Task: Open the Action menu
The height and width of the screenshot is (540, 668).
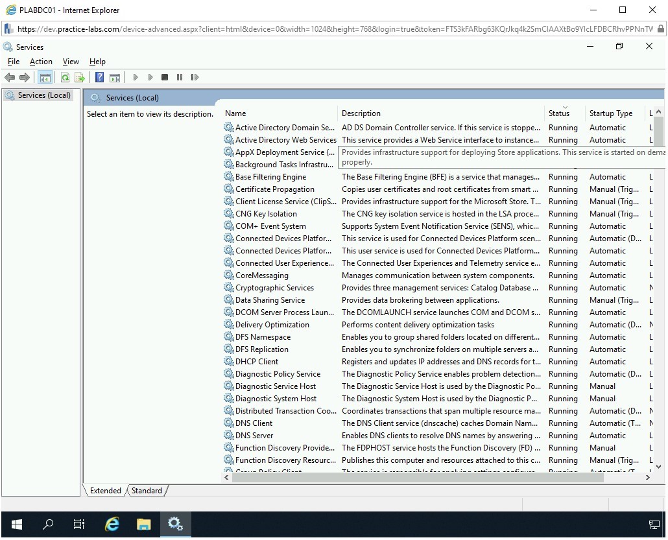Action: point(41,62)
